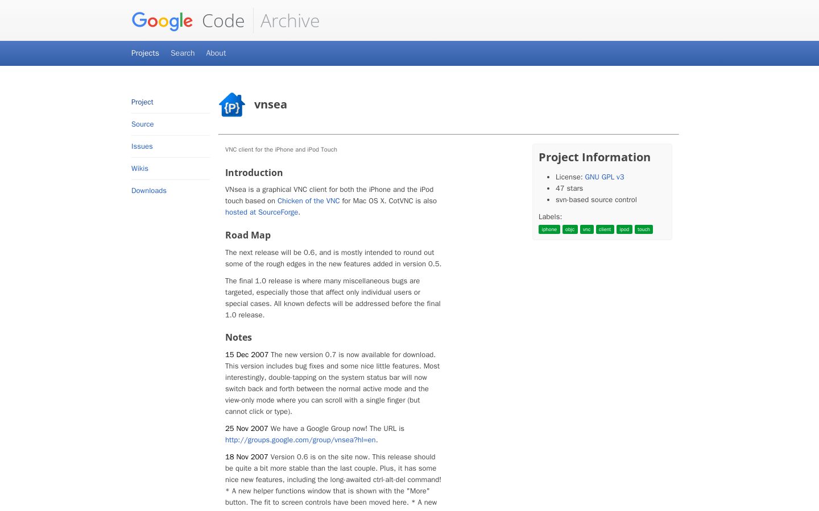Visit the vnsea Google Group URL

pyautogui.click(x=300, y=440)
